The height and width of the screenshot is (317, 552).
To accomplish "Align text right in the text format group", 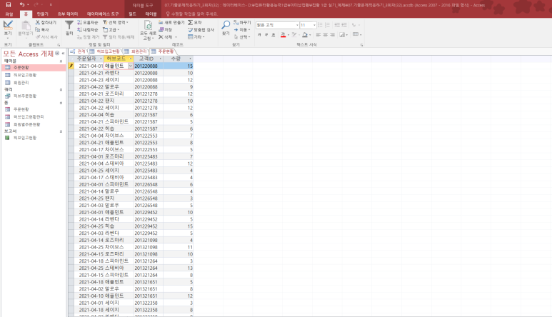I will coord(332,34).
